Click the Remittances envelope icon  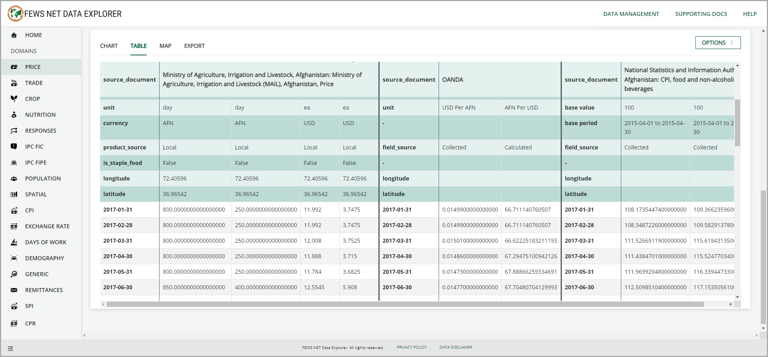[14, 290]
